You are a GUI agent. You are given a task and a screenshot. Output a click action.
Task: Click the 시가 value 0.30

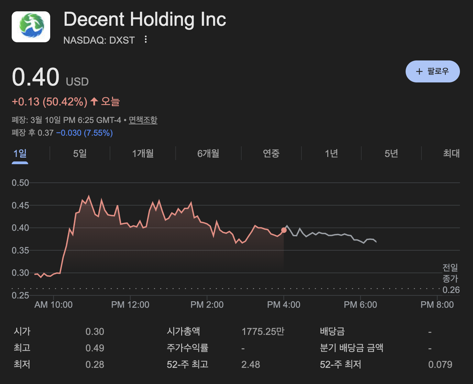pos(95,331)
